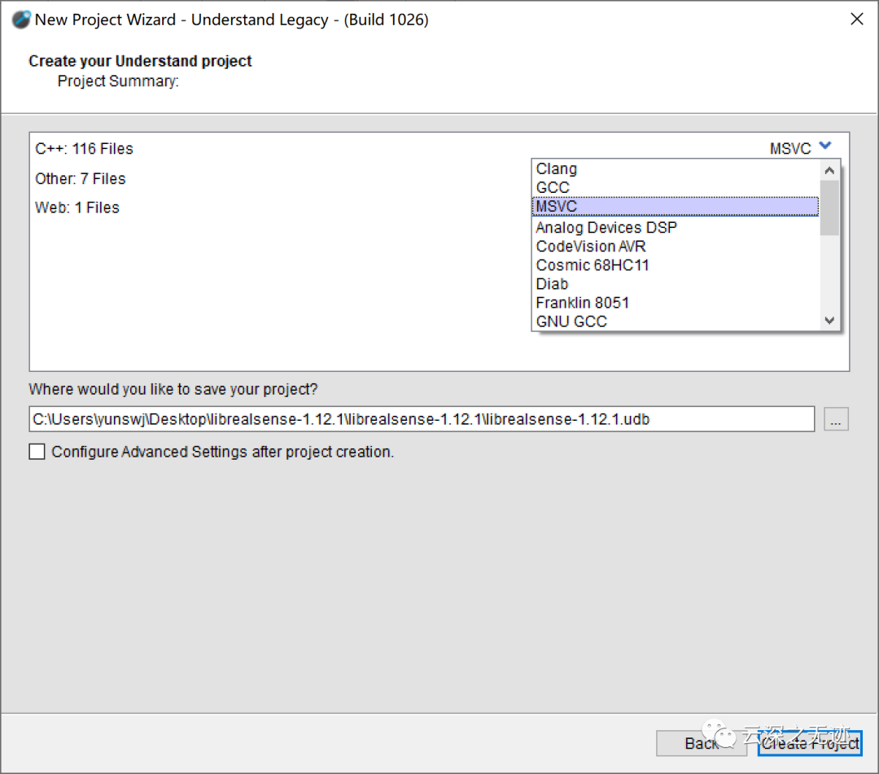Select Franklin 8051 compiler
Image resolution: width=879 pixels, height=774 pixels.
583,303
